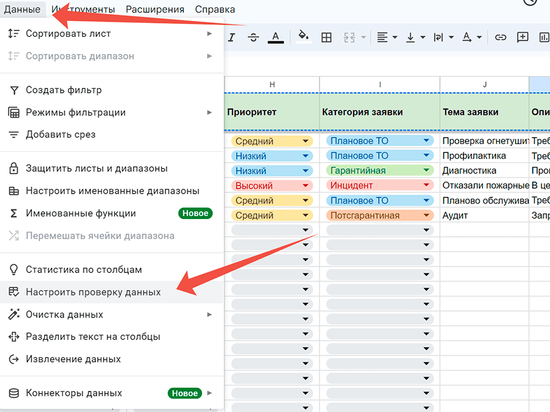
Task: Select the 'Приоритет' header cell
Action: (x=271, y=112)
